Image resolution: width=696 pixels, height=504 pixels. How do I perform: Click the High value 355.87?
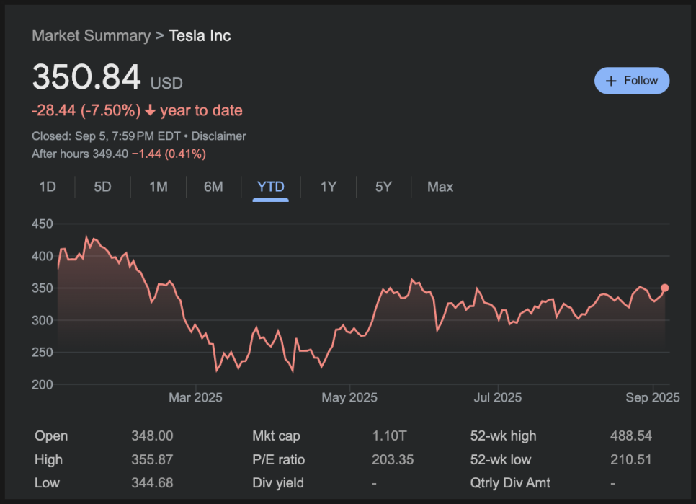point(152,459)
